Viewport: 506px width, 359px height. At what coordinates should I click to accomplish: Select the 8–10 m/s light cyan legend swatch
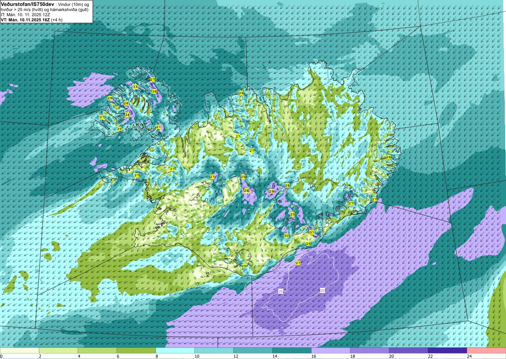coord(175,351)
